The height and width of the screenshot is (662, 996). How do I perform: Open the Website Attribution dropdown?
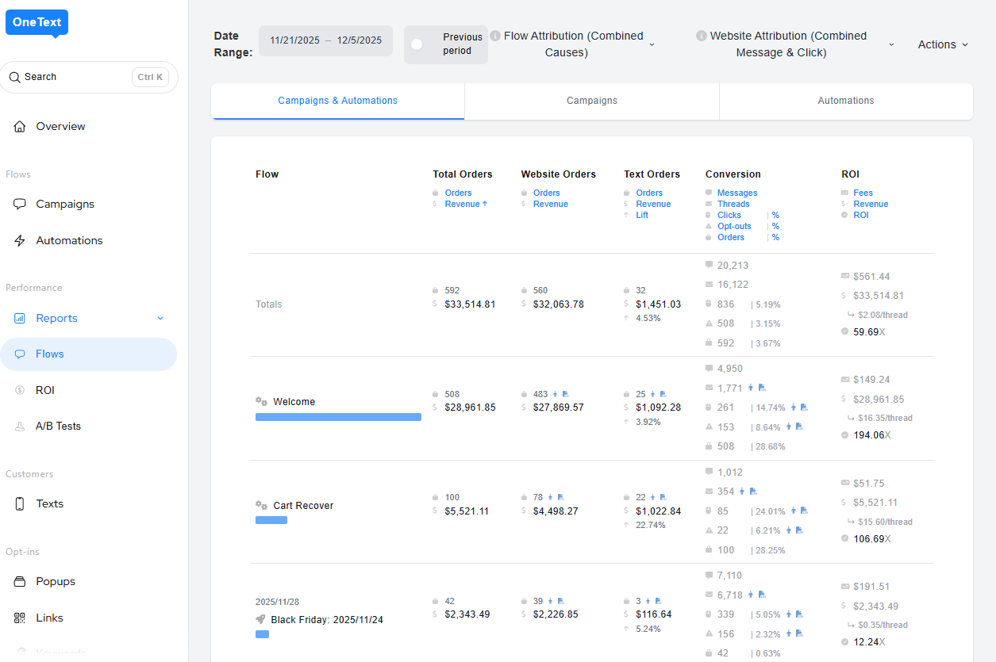click(891, 44)
